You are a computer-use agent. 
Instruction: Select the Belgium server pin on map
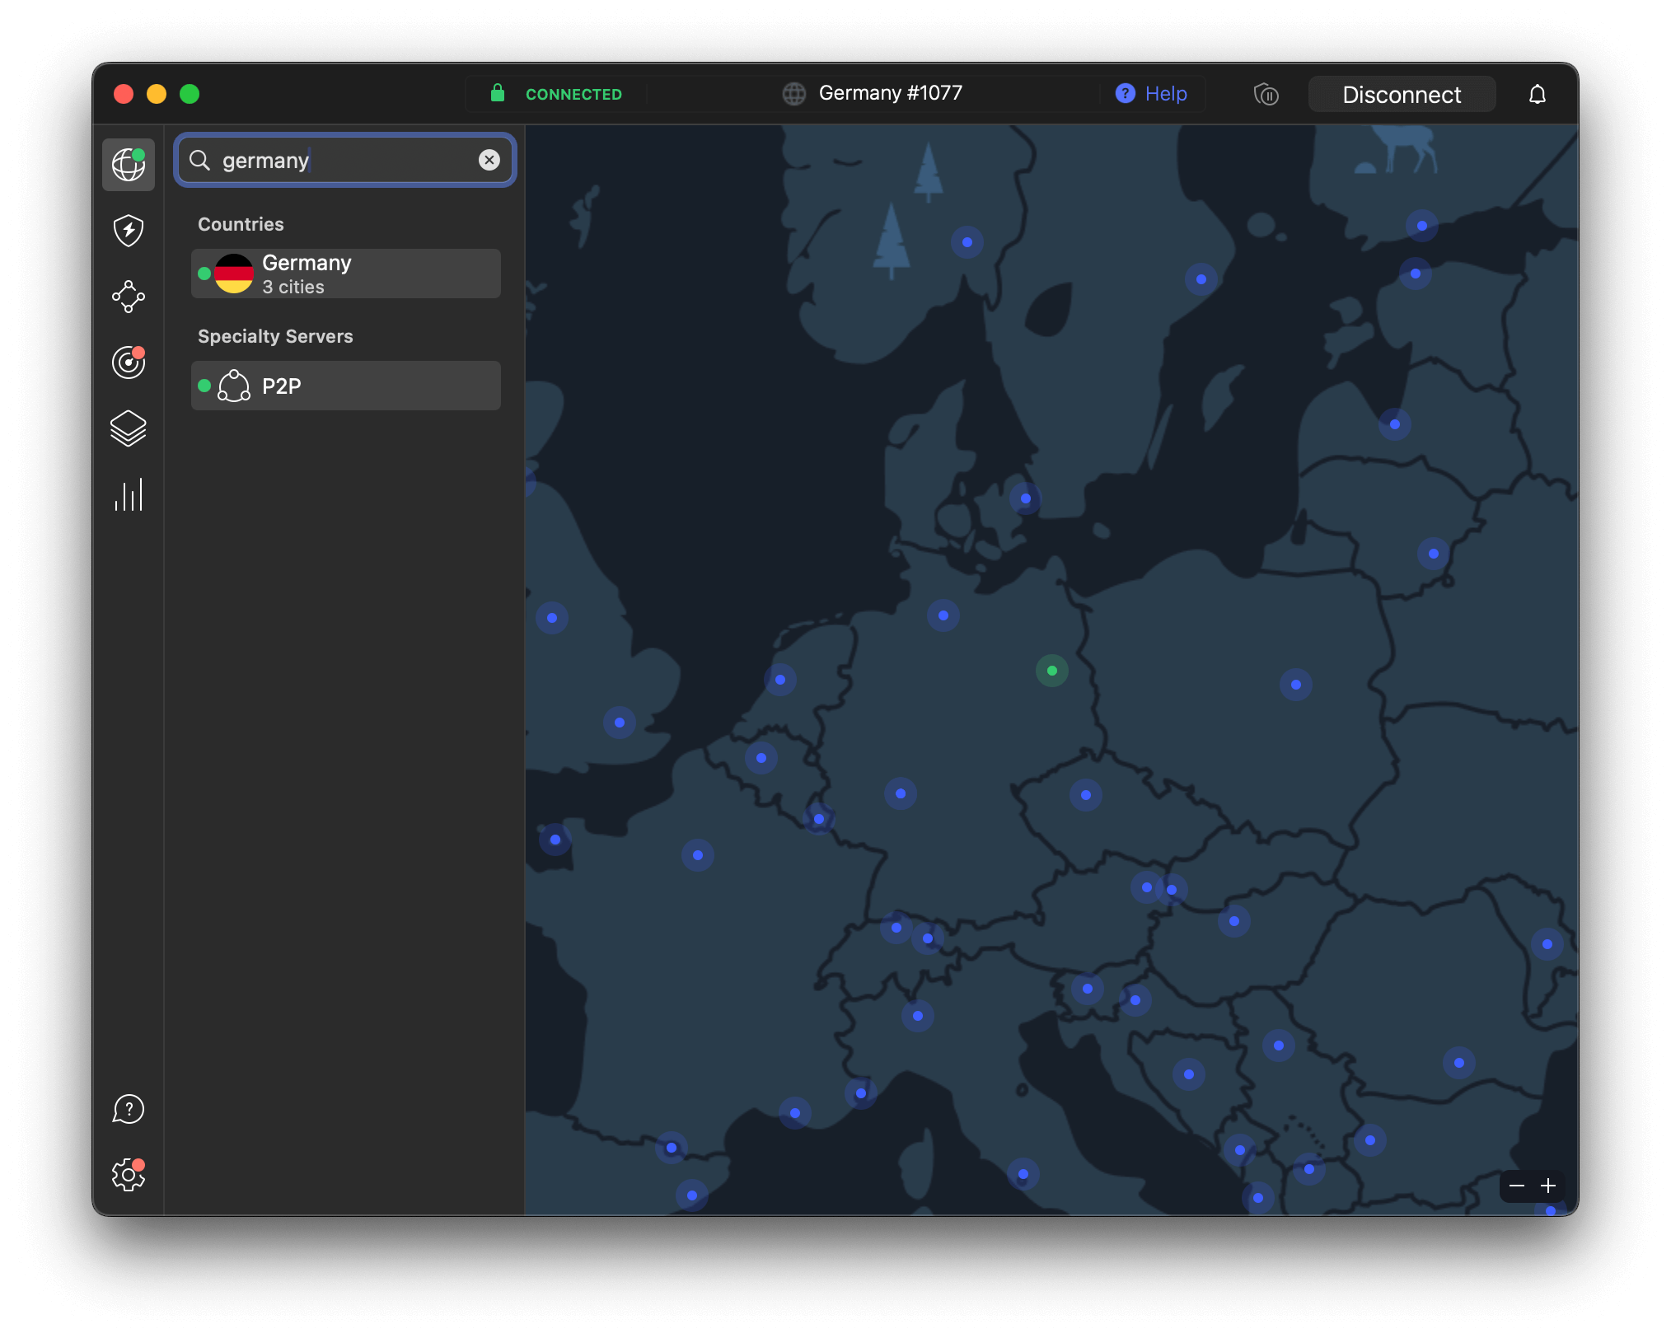[x=761, y=758]
